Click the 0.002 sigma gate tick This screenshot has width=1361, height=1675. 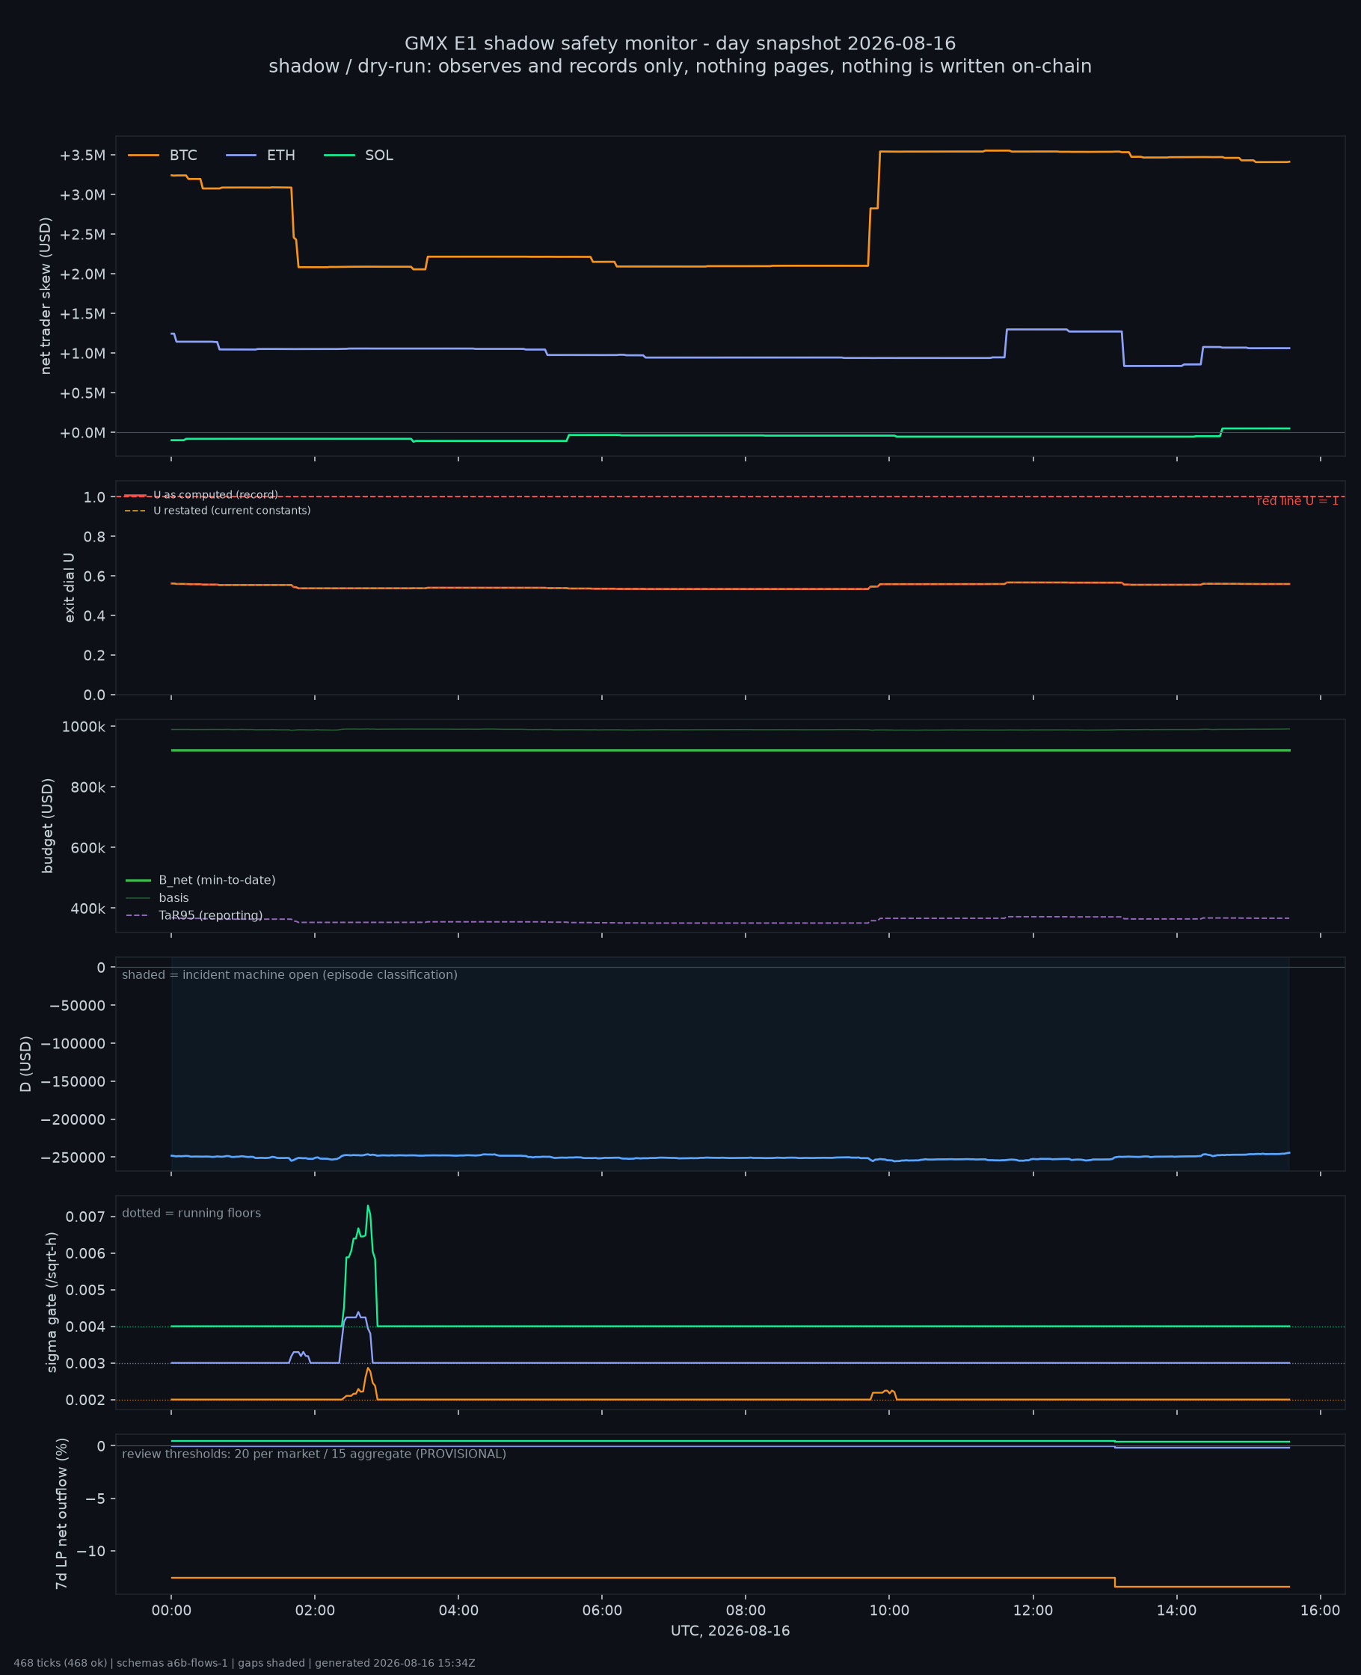[x=85, y=1401]
